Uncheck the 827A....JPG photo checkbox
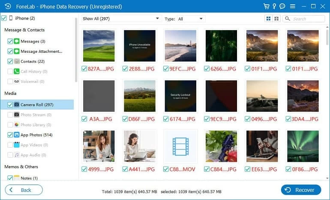The width and height of the screenshot is (330, 200). click(x=84, y=69)
